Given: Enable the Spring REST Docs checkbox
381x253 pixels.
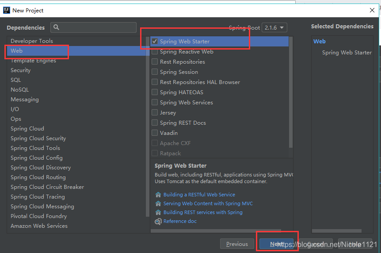Looking at the screenshot, I should (x=155, y=123).
